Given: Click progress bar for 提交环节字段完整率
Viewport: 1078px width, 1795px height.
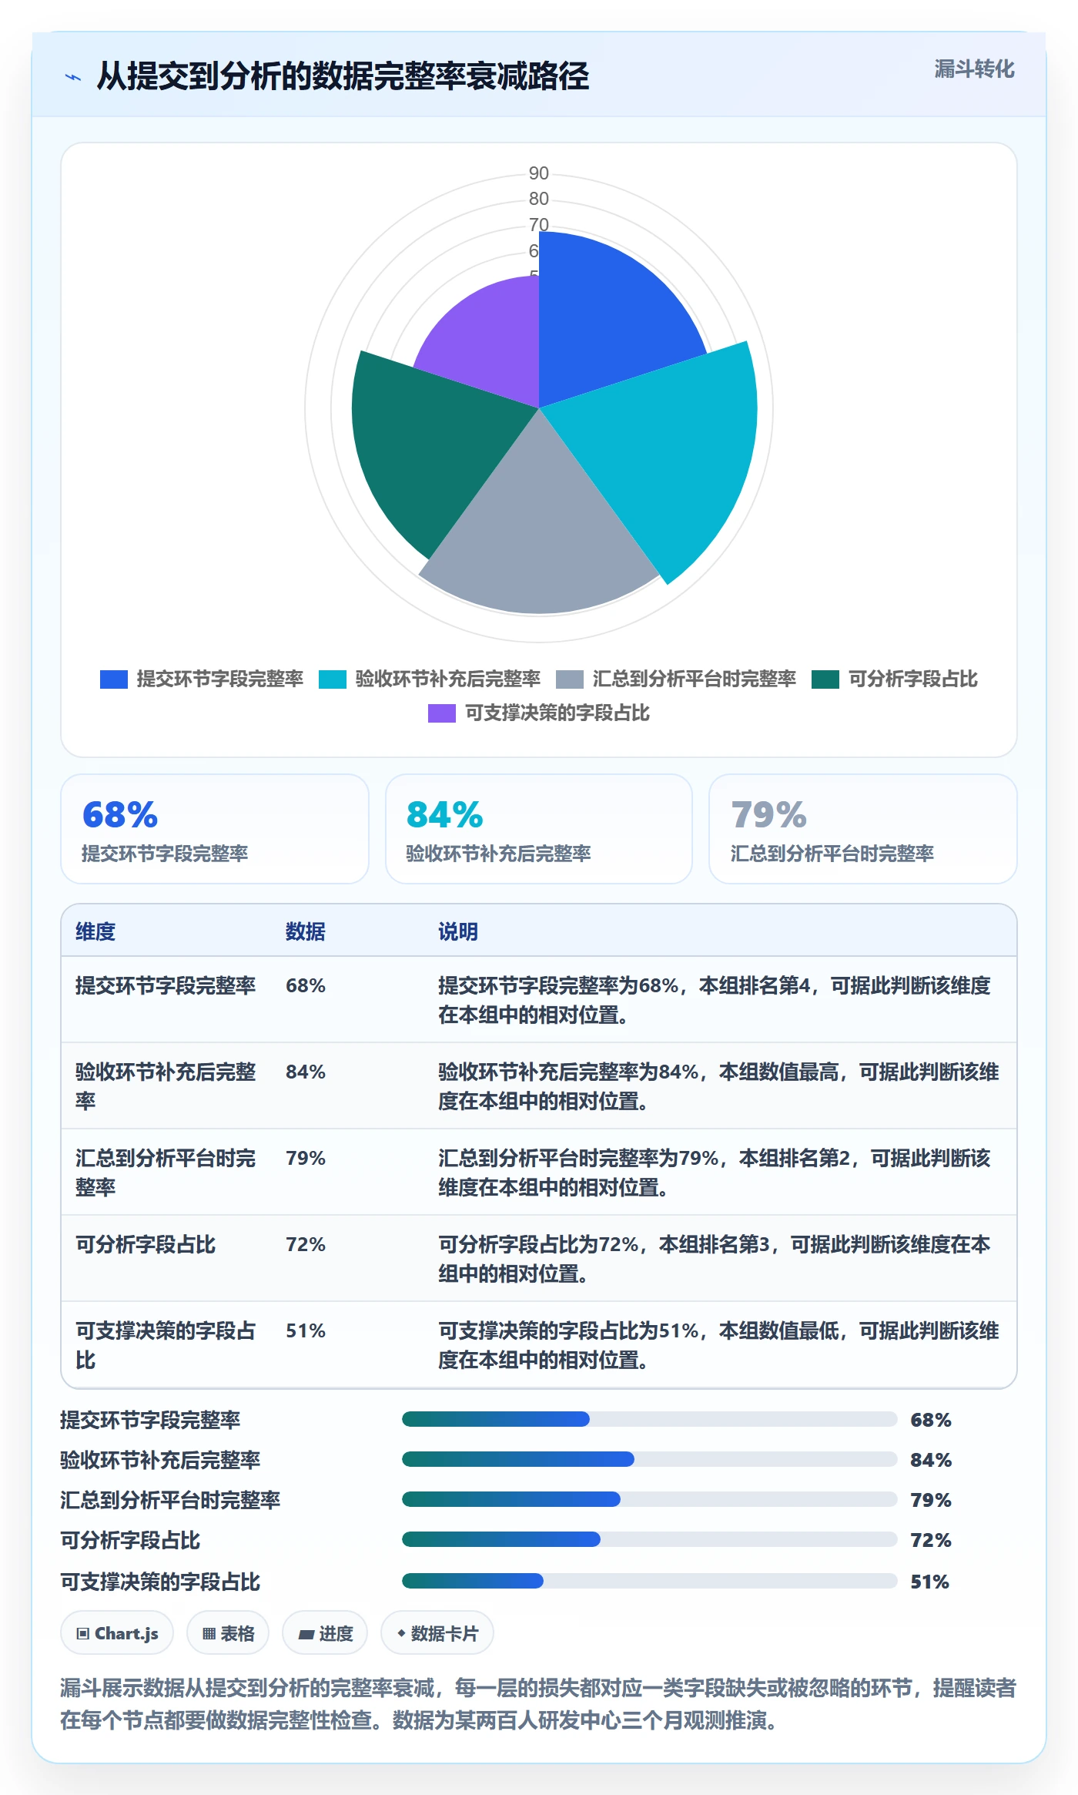Looking at the screenshot, I should click(x=649, y=1419).
